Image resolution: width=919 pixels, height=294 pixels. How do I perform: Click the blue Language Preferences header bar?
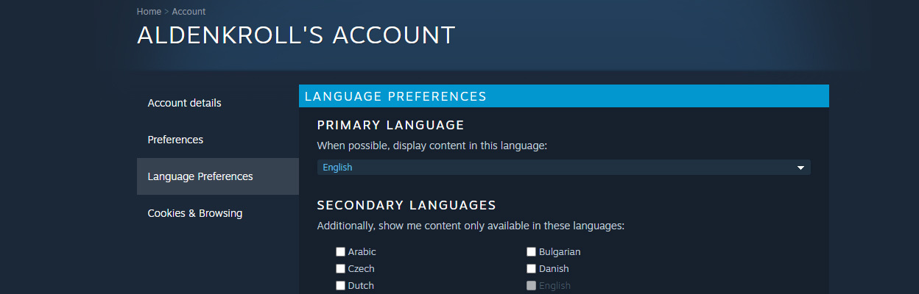point(563,96)
